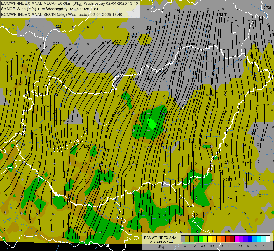Click the '12' tick label on the color scale
Screen dimensions: 274x251
[194, 246]
